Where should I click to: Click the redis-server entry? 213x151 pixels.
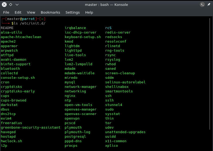(118, 32)
